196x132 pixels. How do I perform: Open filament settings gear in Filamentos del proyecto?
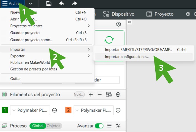pos(118,95)
